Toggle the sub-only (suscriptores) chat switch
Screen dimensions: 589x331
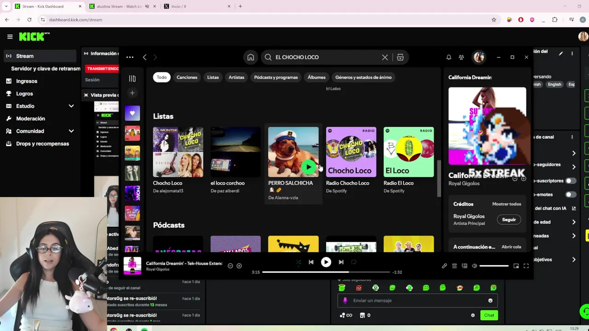(571, 181)
